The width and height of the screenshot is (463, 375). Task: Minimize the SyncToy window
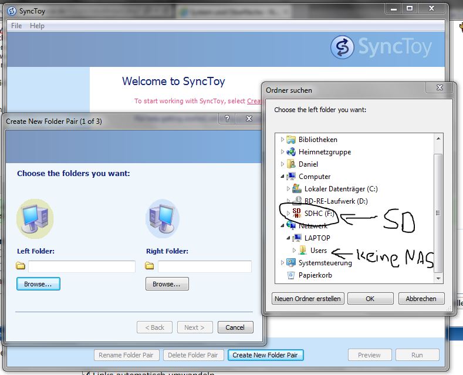point(394,9)
